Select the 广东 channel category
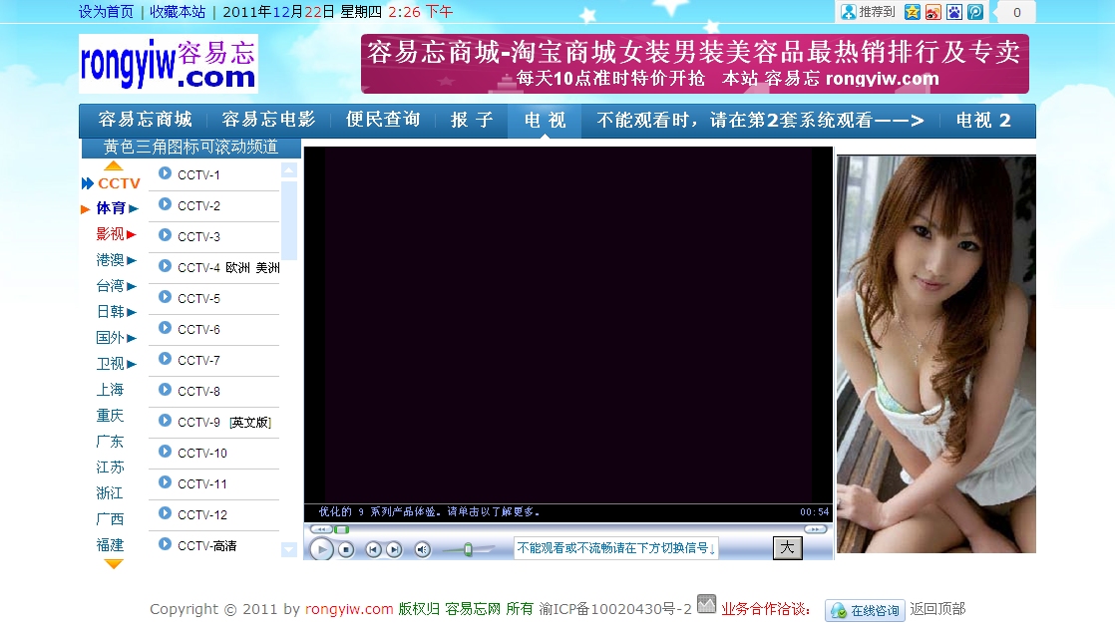The width and height of the screenshot is (1115, 630). pos(111,442)
